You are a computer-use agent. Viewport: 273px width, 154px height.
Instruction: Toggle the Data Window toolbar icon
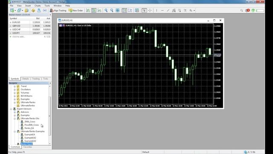tap(33, 10)
